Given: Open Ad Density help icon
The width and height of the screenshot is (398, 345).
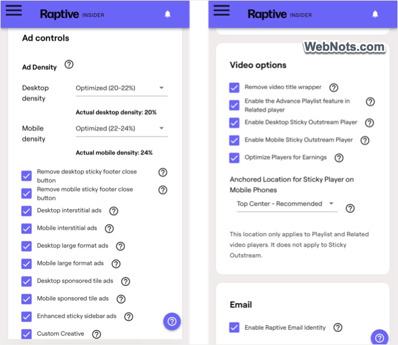Looking at the screenshot, I should 69,64.
